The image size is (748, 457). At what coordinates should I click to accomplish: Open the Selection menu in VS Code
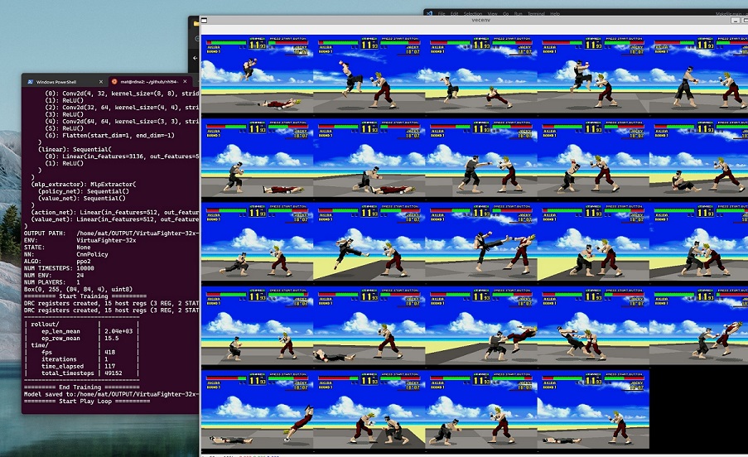473,14
